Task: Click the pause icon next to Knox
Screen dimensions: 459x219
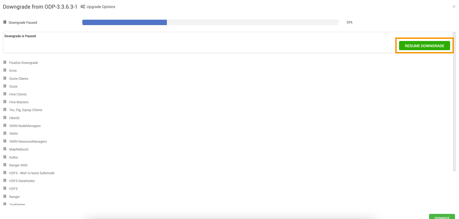Action: (5, 70)
